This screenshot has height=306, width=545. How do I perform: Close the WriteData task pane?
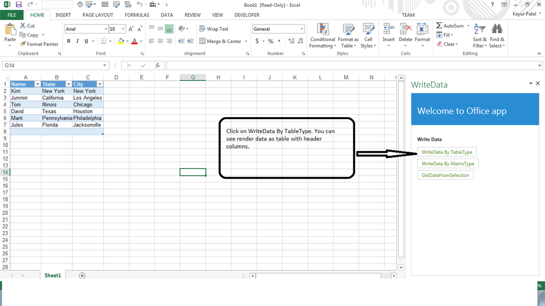click(538, 84)
